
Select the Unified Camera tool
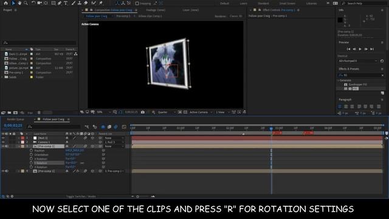tap(40, 3)
